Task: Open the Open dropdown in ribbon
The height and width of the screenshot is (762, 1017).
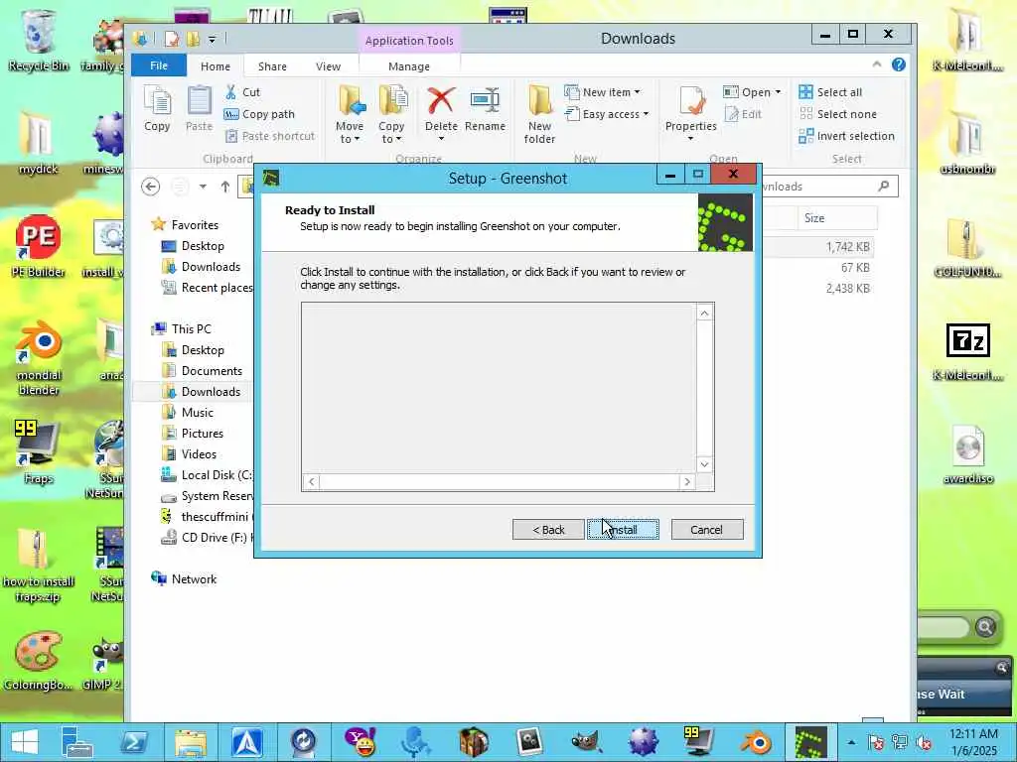Action: coord(753,92)
